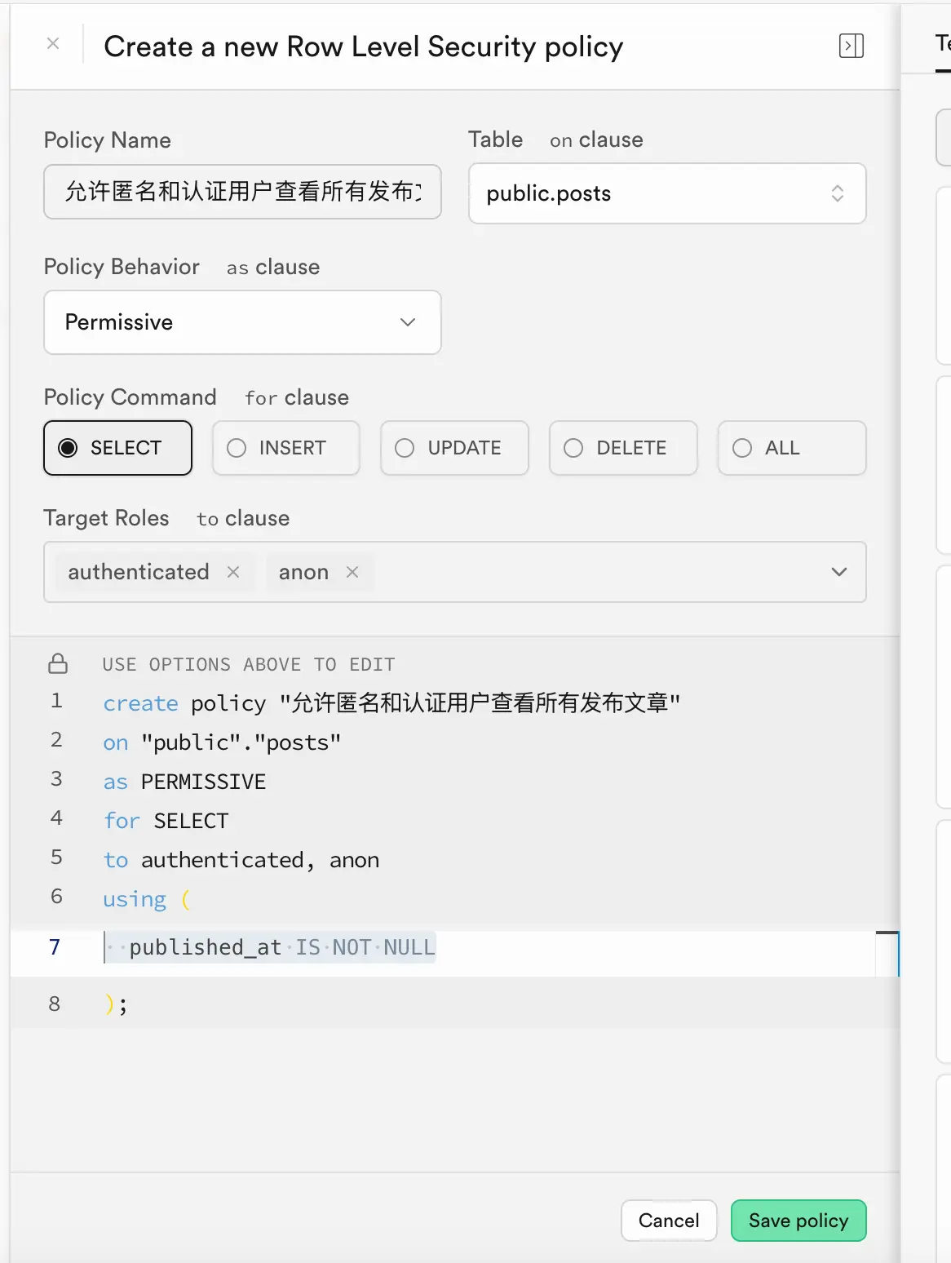951x1263 pixels.
Task: Open the Permissive policy behavior dropdown
Action: pos(242,322)
